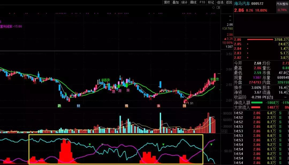Viewport: 289px width, 165px height.
Task: Click the blue 财 event marker
Action: [78, 106]
